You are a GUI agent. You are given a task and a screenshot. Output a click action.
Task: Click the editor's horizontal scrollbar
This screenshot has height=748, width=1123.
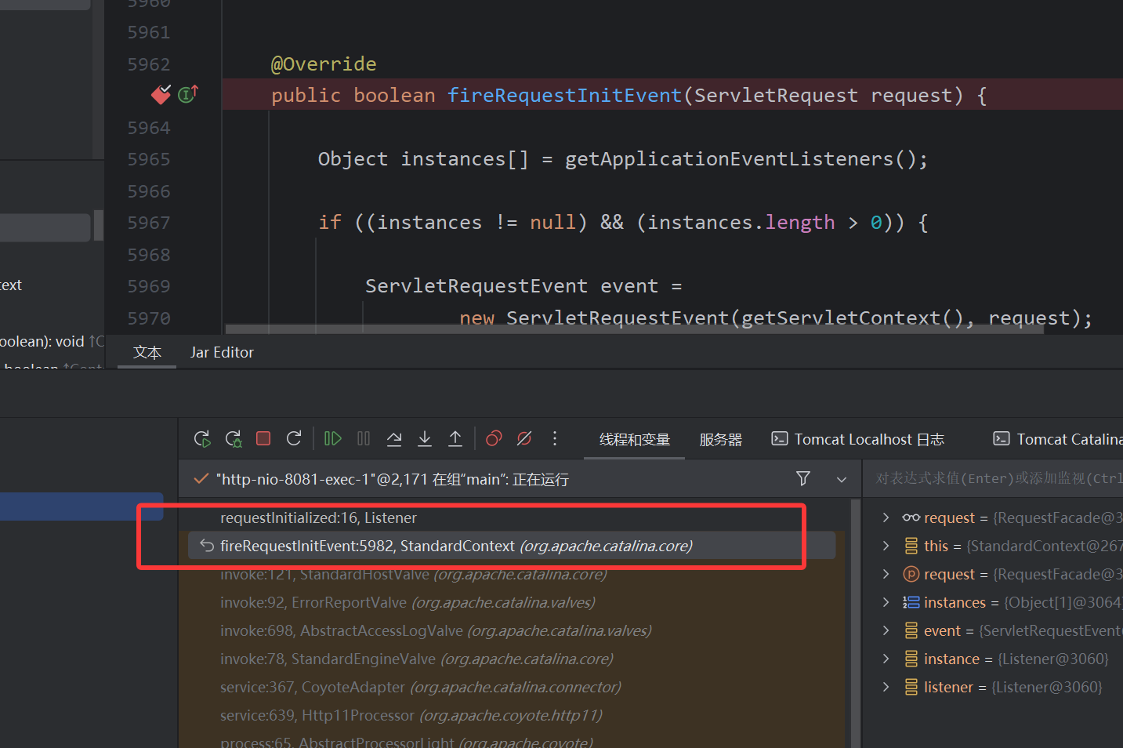pyautogui.click(x=635, y=329)
